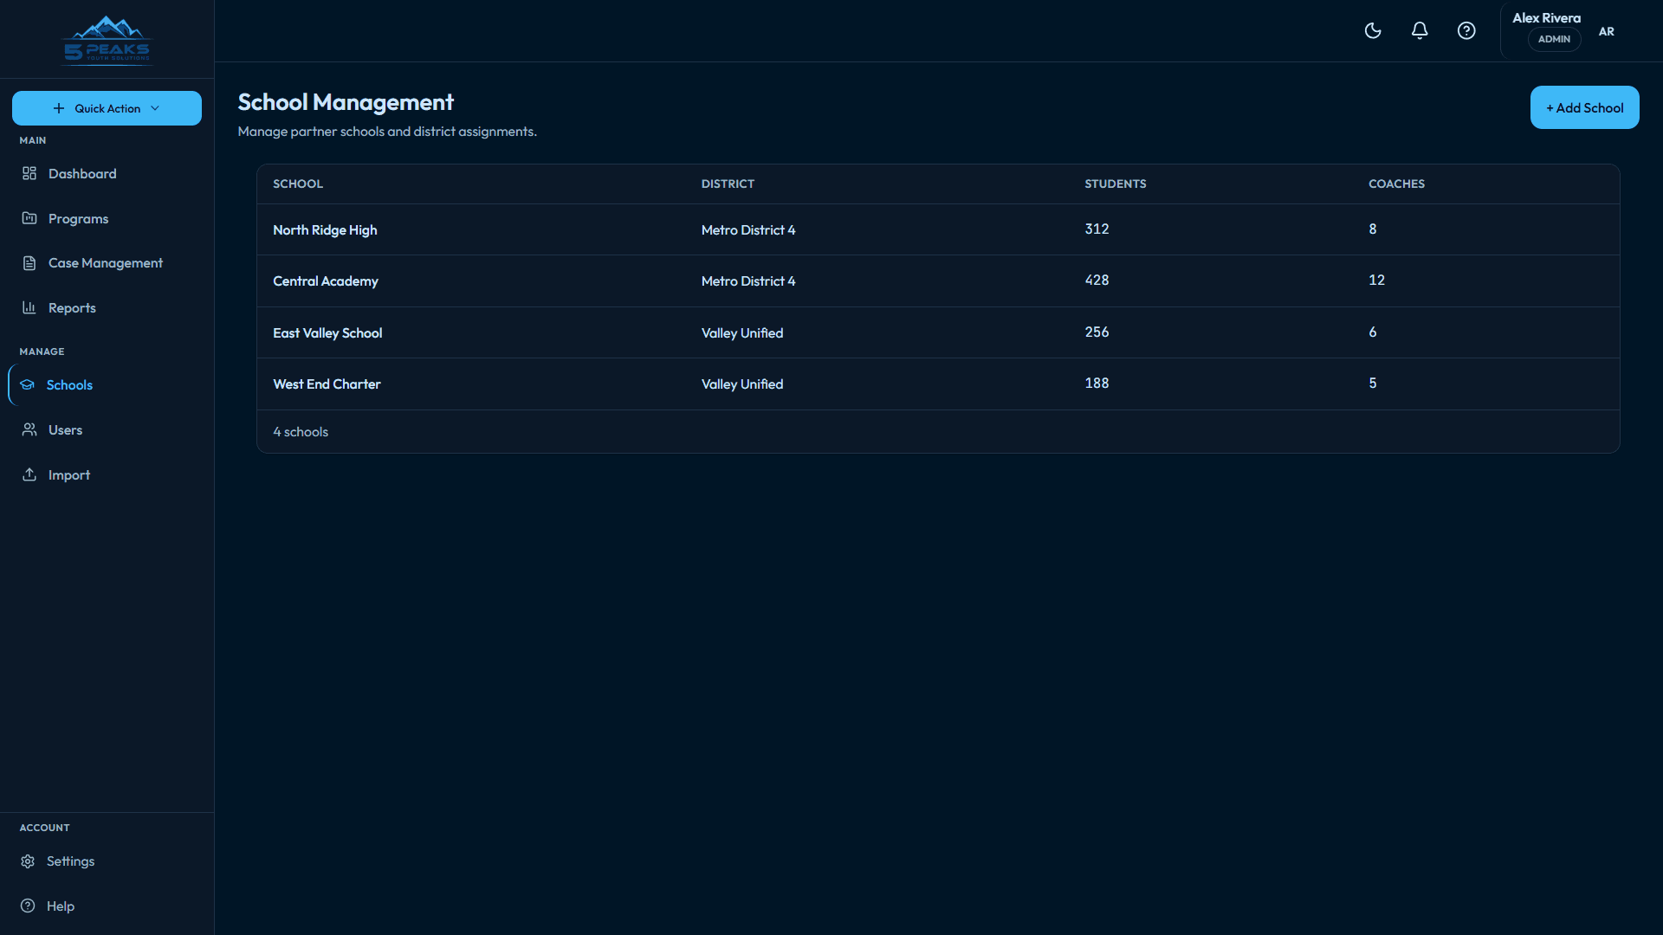Sort by SCHOOL column header
This screenshot has height=935, width=1663.
click(298, 184)
